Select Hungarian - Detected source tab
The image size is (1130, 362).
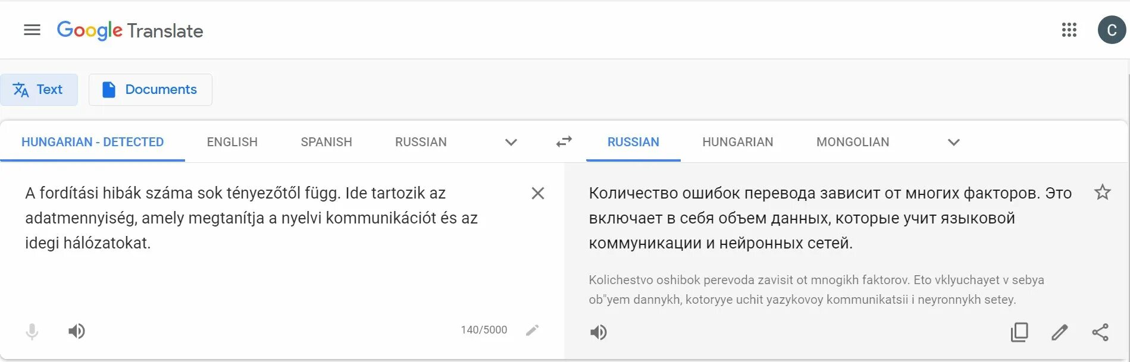click(x=92, y=142)
